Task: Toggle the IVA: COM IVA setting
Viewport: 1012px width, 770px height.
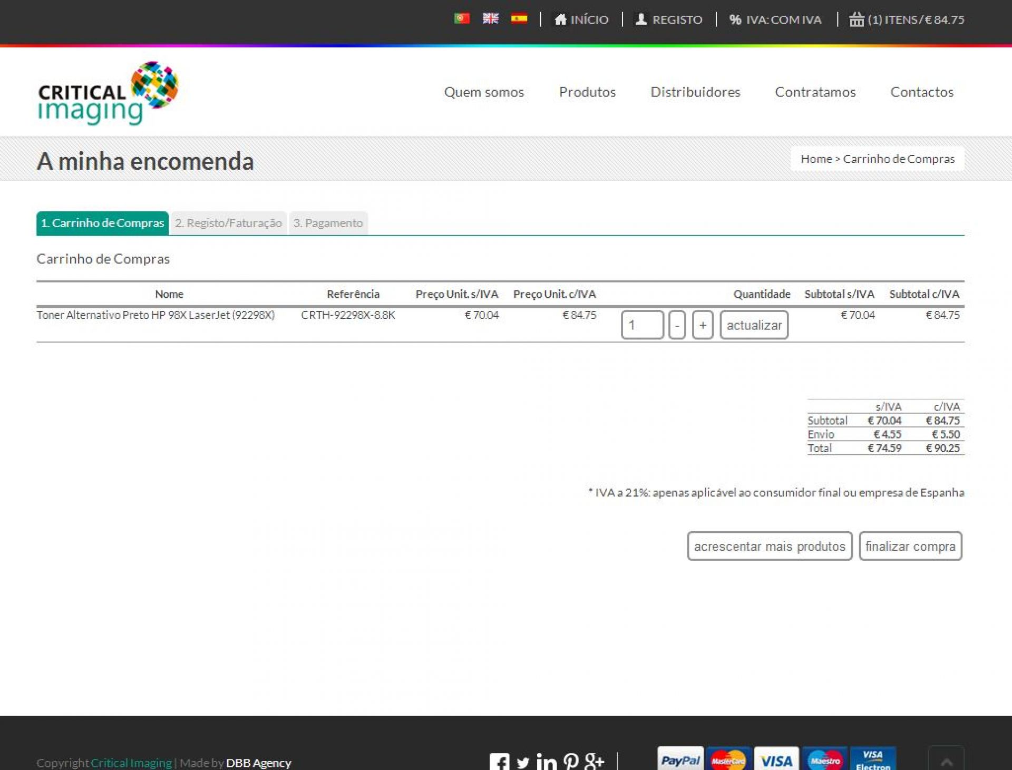Action: coord(775,20)
